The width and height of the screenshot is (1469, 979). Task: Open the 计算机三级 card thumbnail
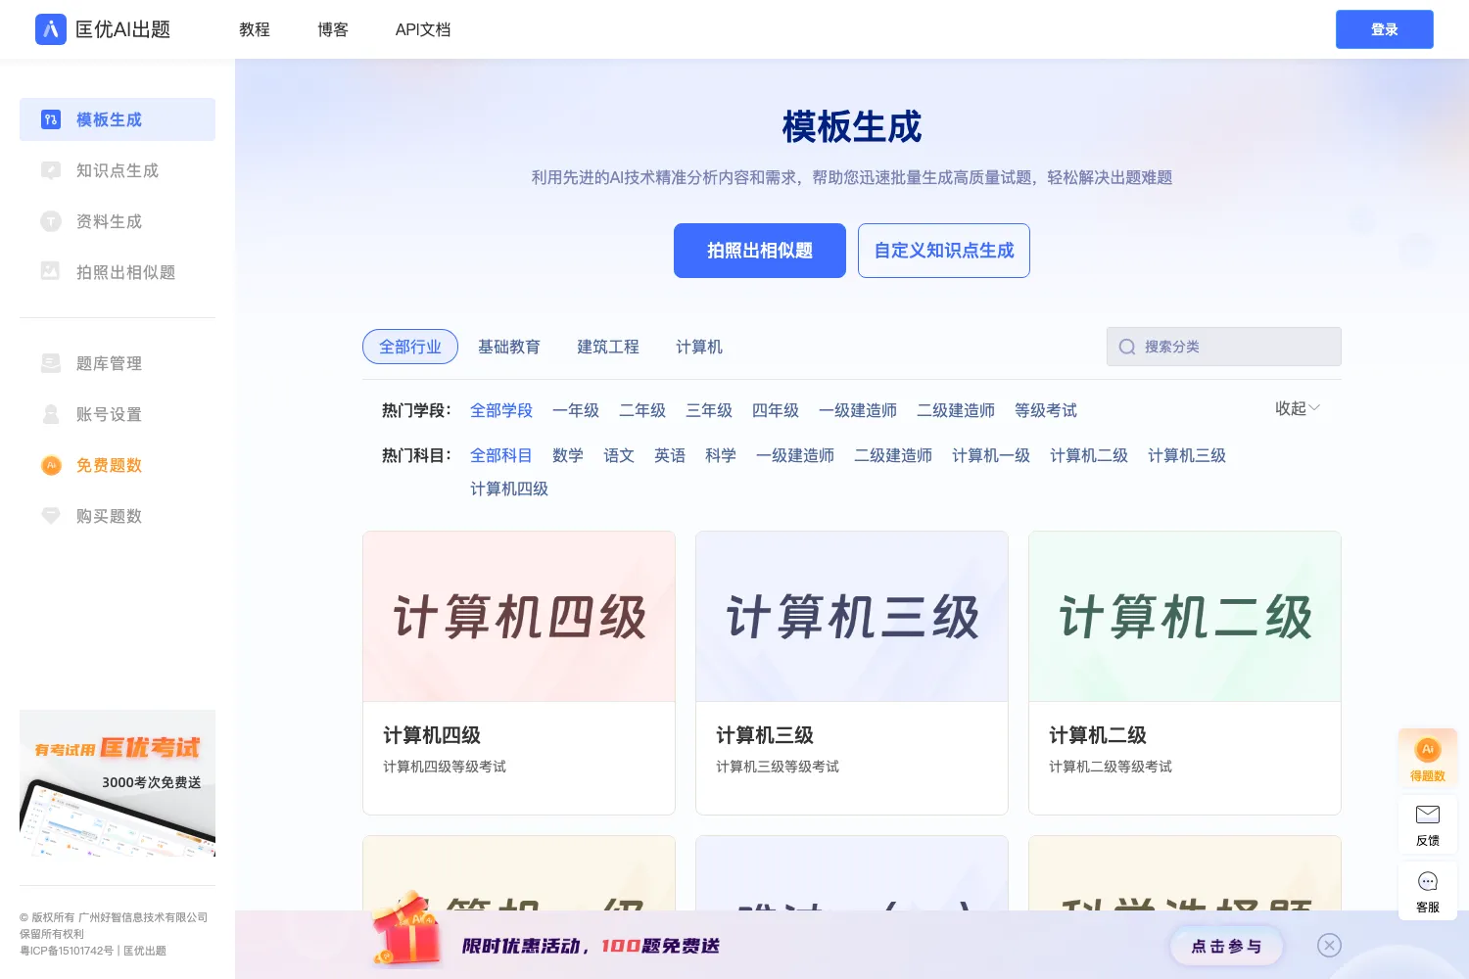pyautogui.click(x=852, y=617)
